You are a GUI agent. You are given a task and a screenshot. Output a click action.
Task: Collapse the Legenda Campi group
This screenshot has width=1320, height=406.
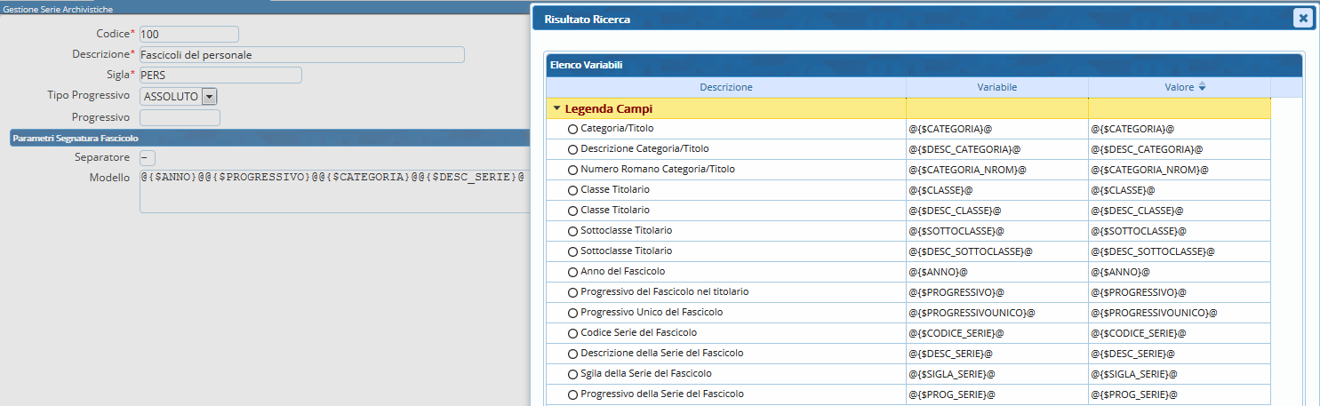tap(556, 108)
